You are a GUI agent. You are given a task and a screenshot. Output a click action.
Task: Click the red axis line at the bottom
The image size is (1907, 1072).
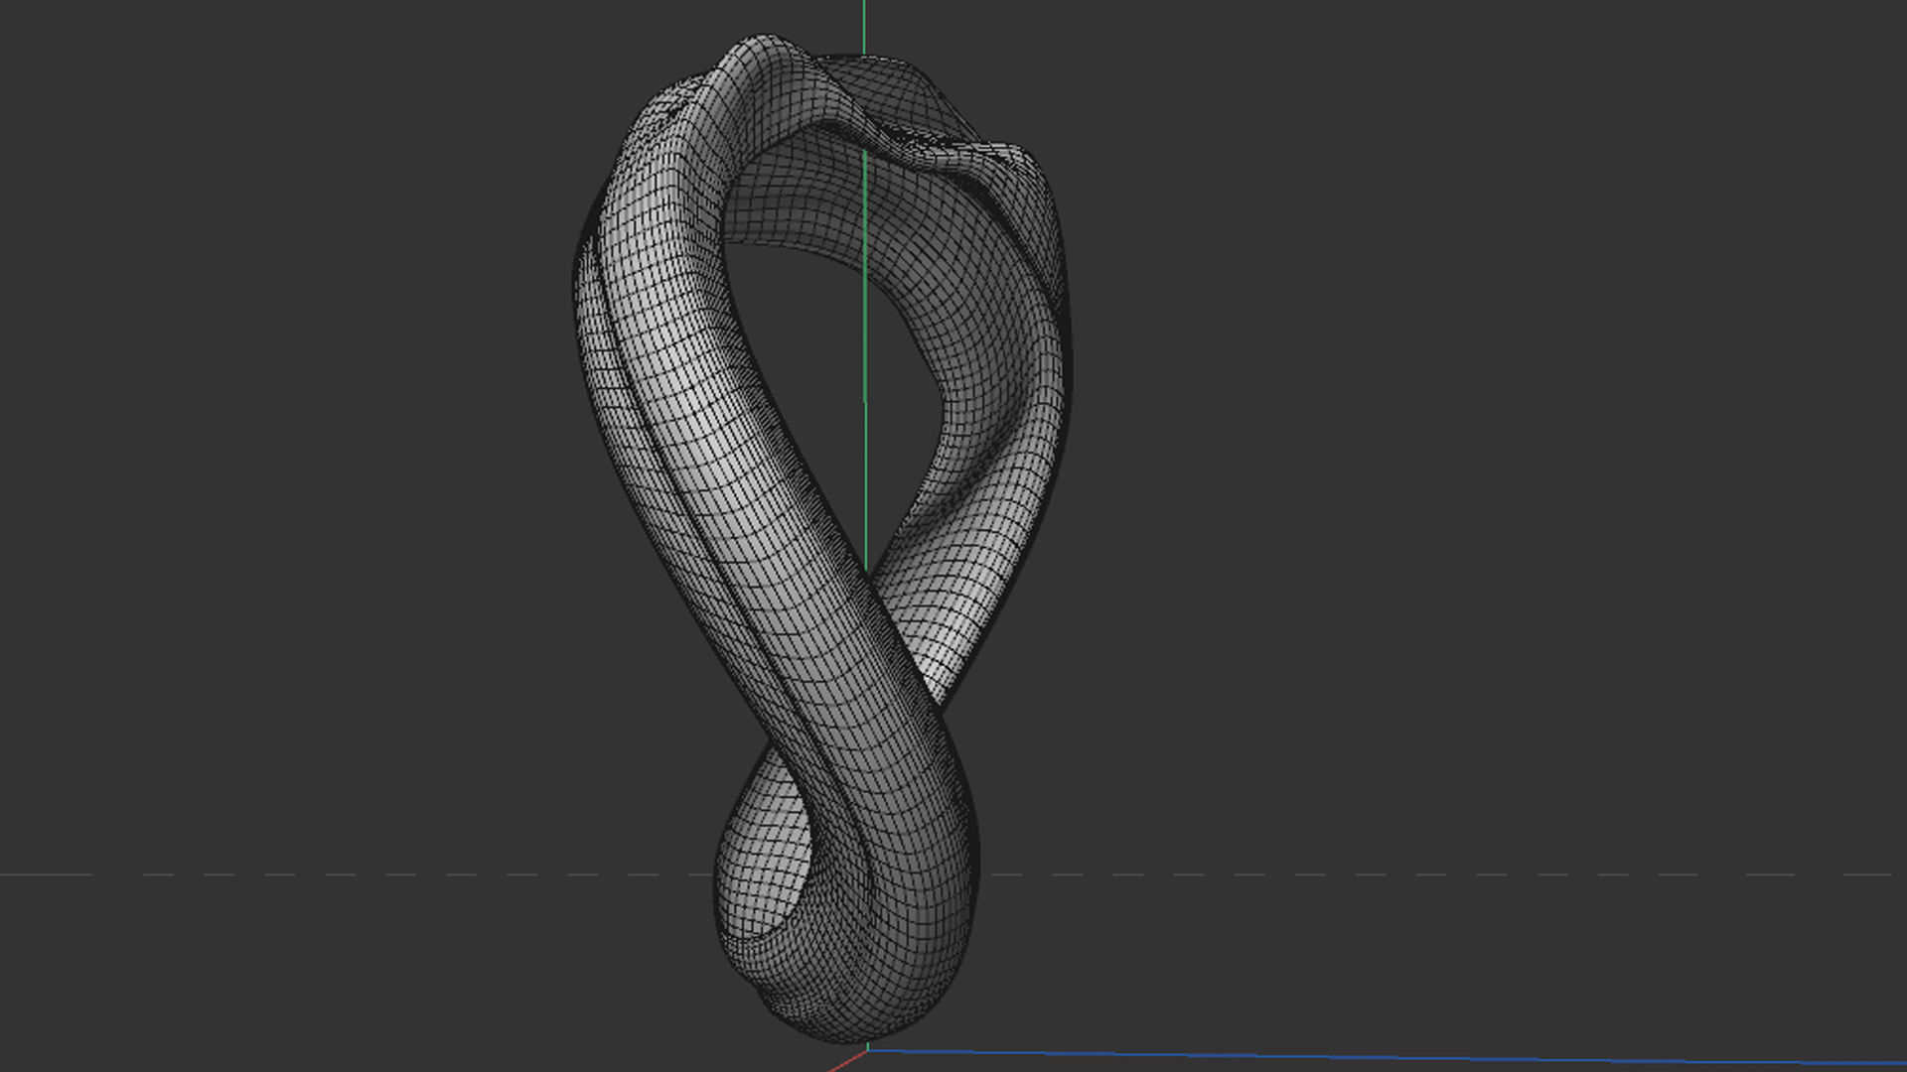(846, 1063)
